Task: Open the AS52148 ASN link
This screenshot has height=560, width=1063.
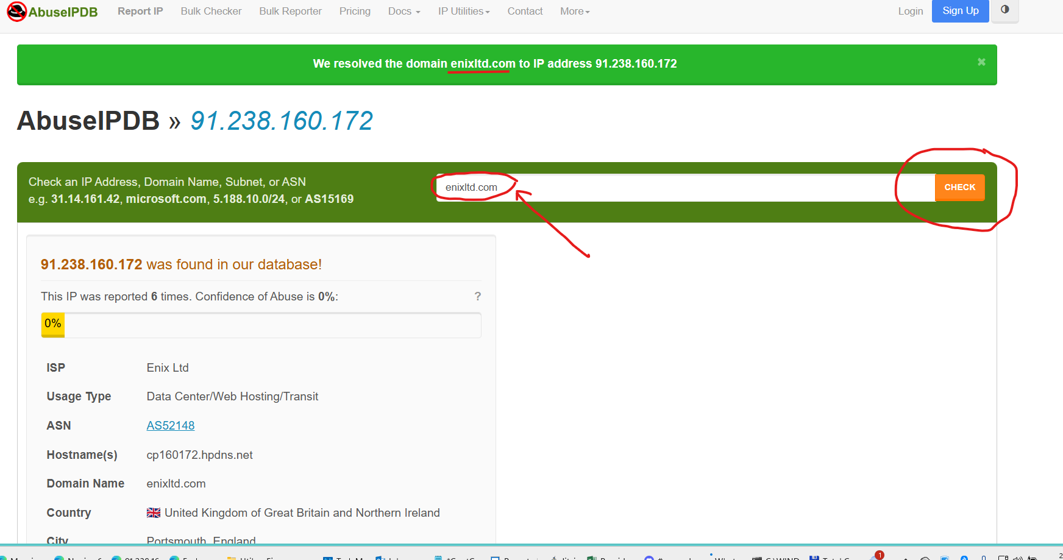Action: tap(171, 426)
